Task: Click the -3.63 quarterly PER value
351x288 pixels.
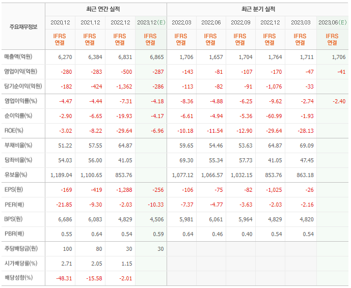Action: point(246,205)
